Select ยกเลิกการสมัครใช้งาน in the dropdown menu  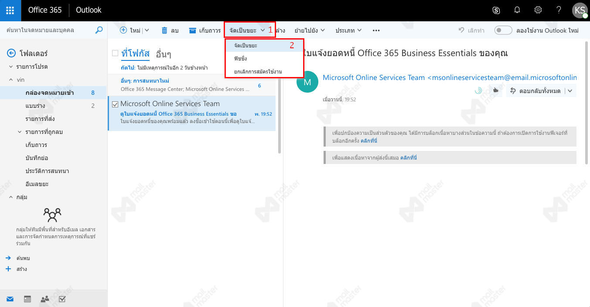(264, 71)
